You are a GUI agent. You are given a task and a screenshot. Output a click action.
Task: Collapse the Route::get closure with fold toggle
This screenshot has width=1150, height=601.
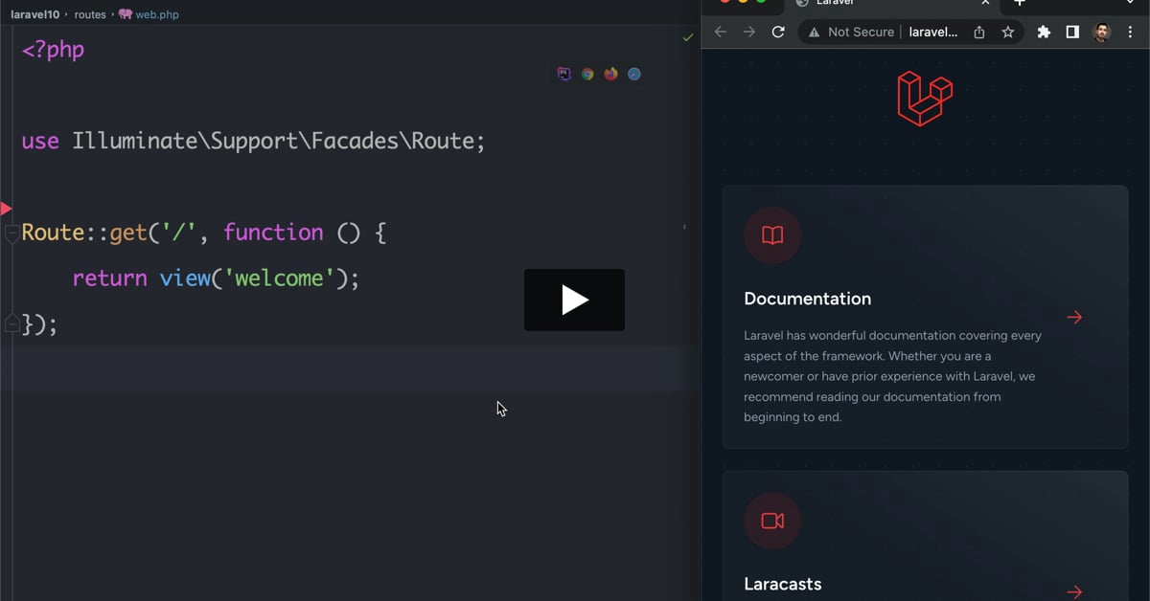click(x=11, y=233)
